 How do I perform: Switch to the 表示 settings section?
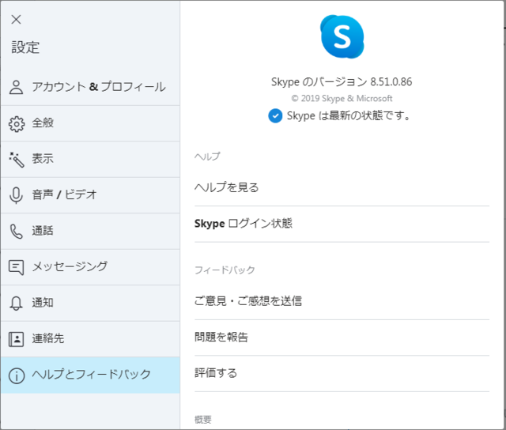point(90,160)
